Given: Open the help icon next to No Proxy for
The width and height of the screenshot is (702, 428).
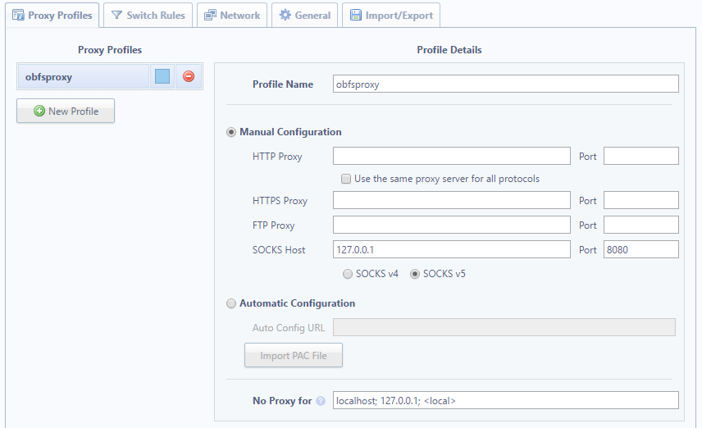Looking at the screenshot, I should (x=321, y=401).
